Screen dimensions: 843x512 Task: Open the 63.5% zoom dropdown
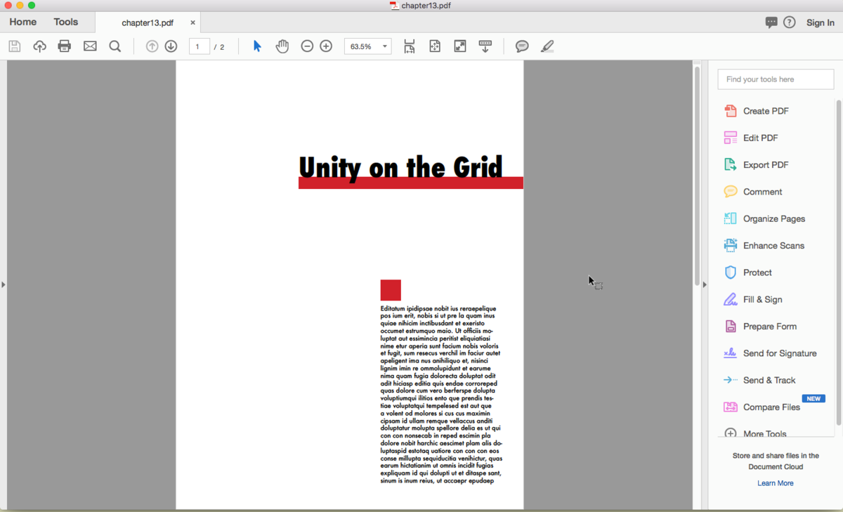point(384,46)
